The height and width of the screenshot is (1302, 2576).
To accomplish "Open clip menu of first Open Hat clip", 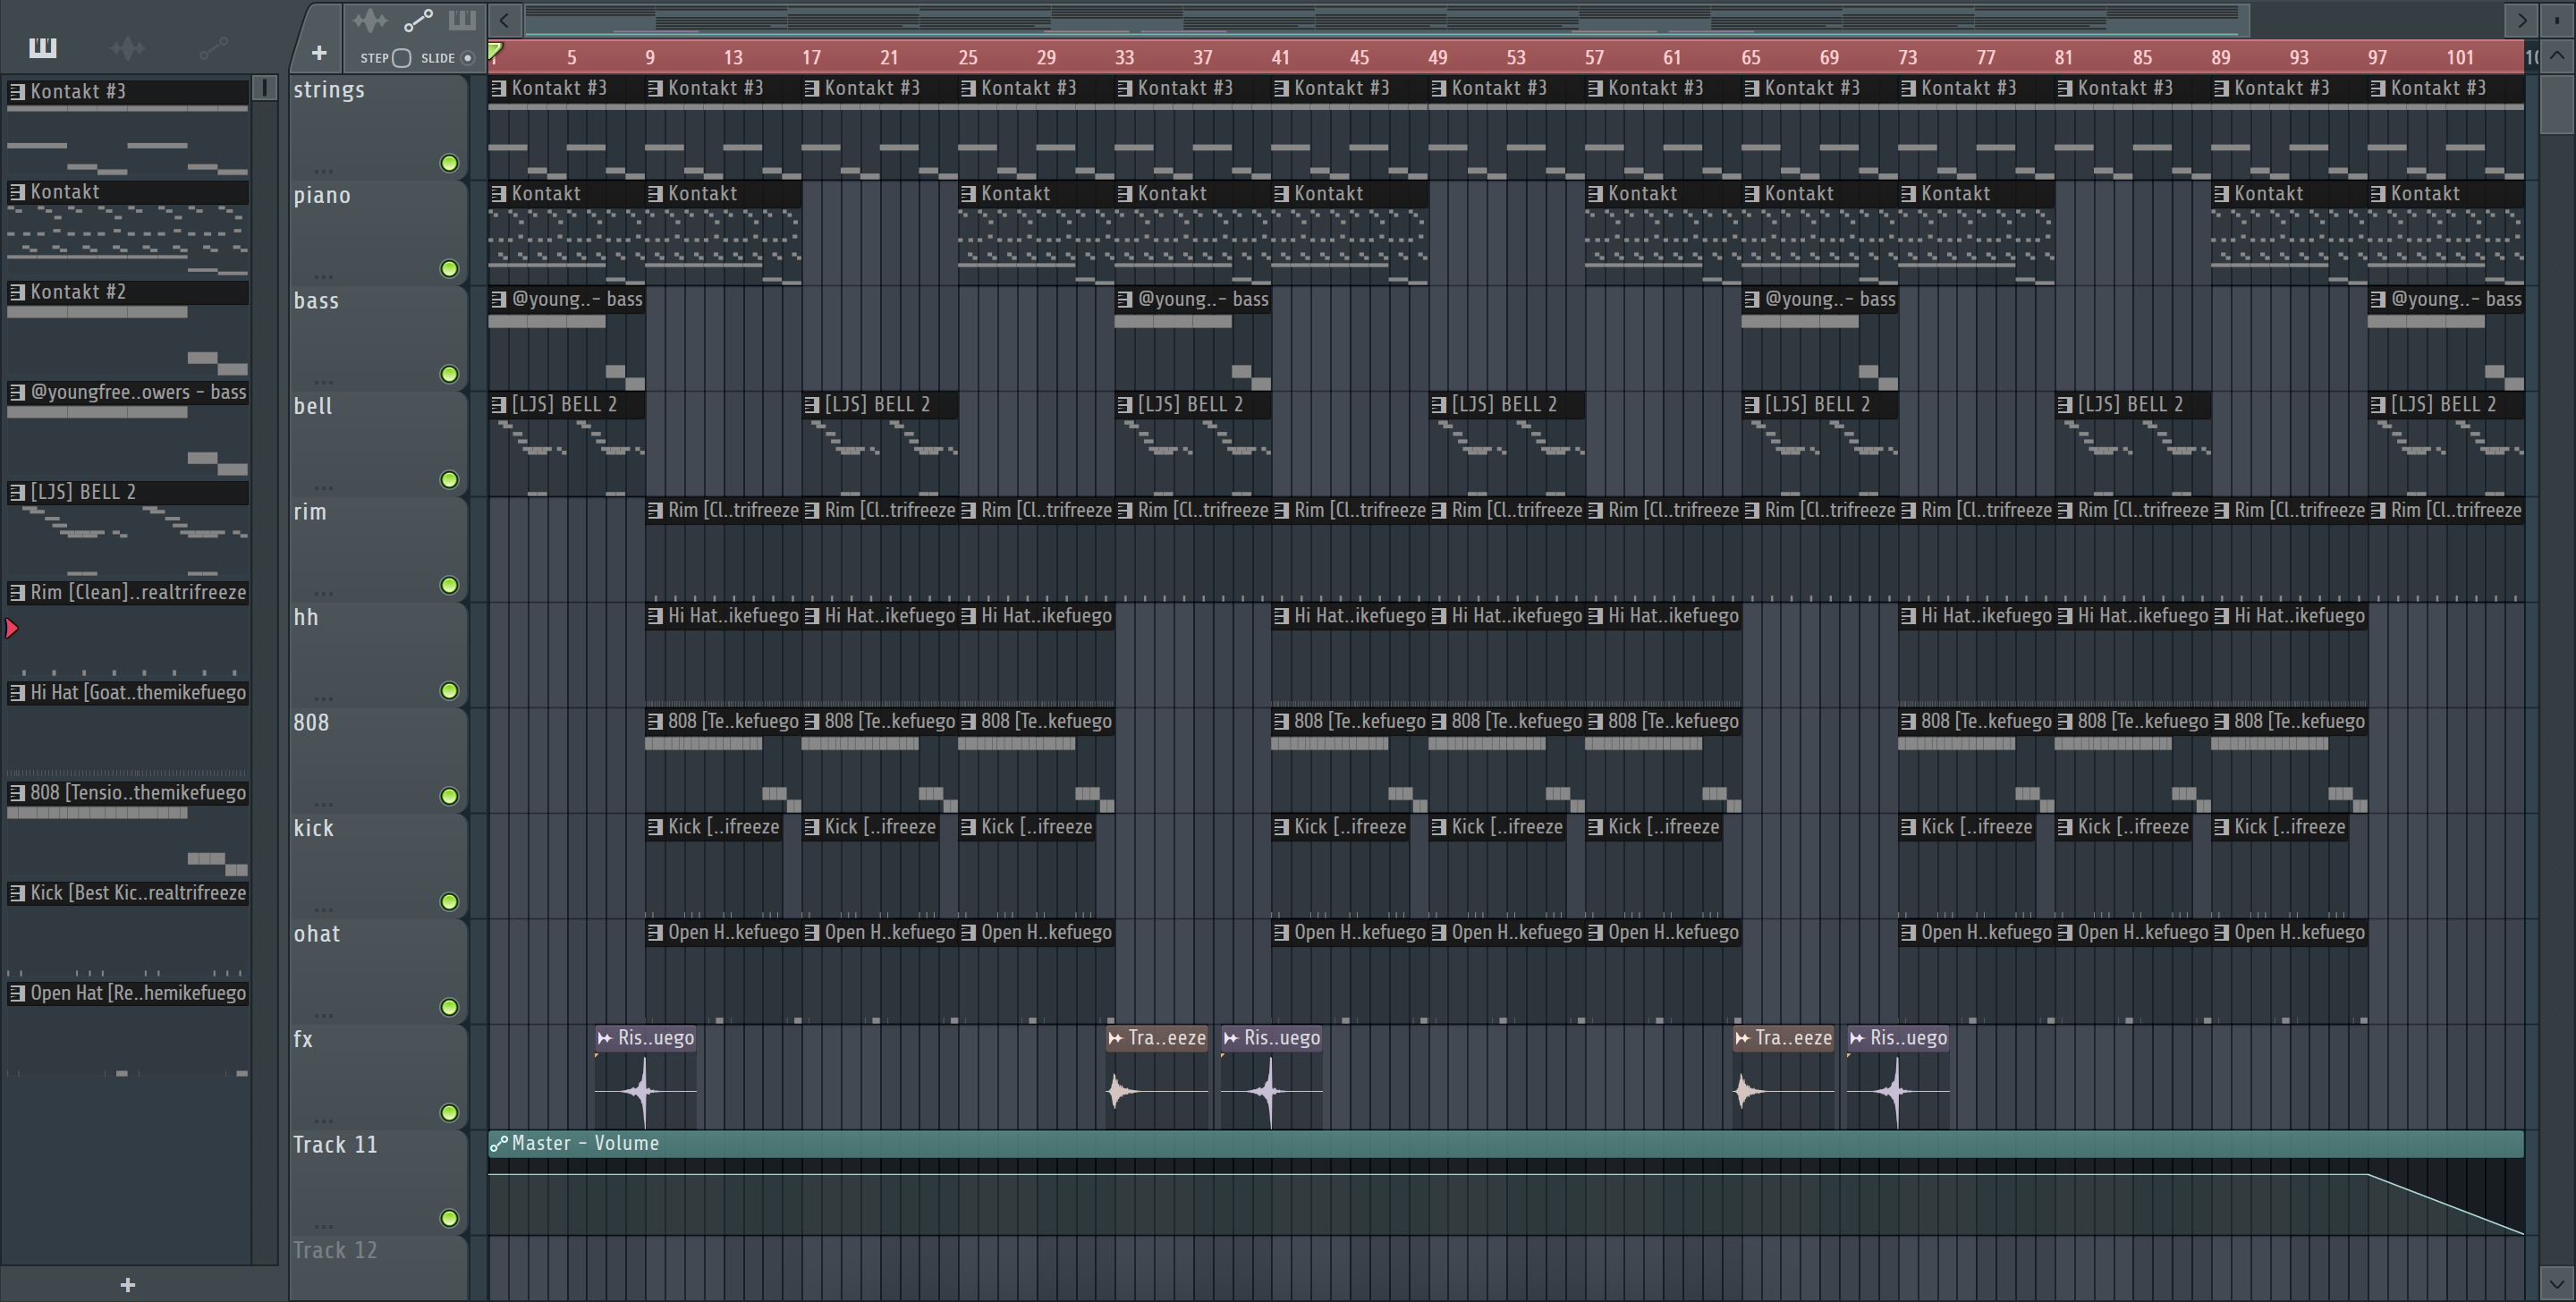I will [655, 932].
